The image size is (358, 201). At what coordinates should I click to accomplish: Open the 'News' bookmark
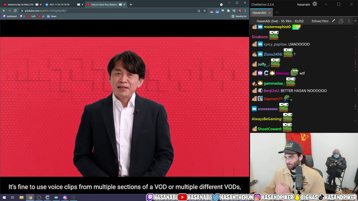tap(51, 16)
